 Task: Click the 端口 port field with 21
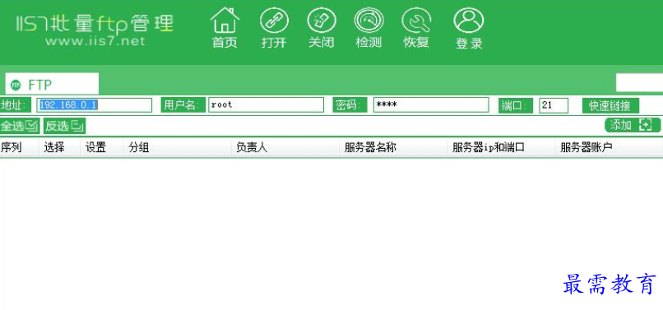(554, 105)
